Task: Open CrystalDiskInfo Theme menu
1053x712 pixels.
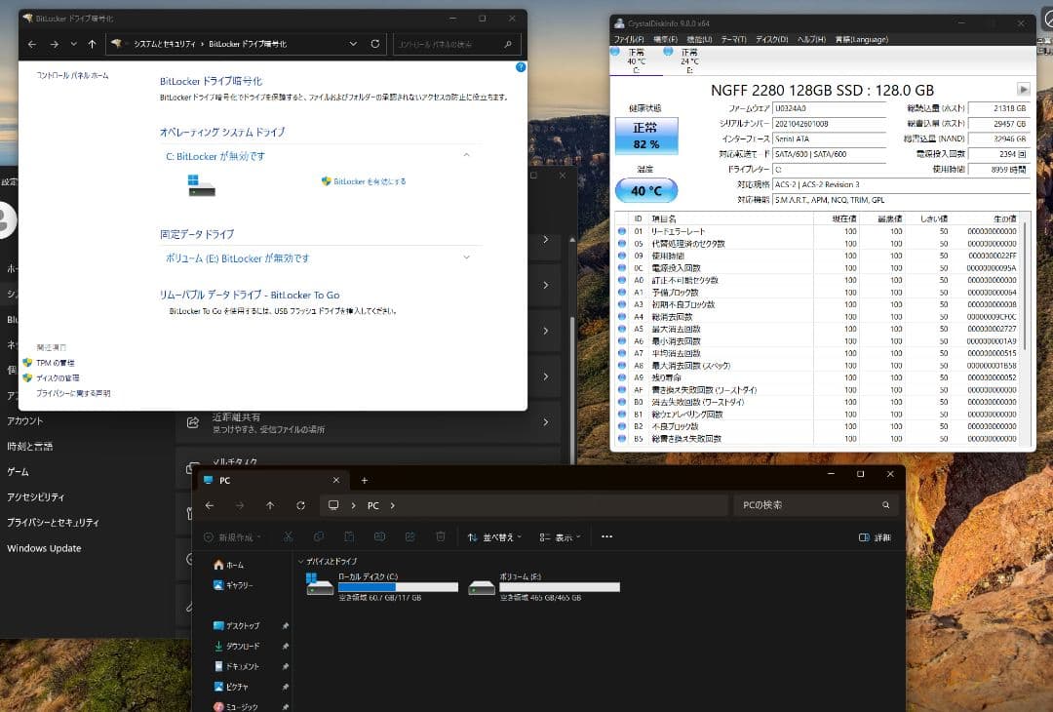Action: coord(733,40)
